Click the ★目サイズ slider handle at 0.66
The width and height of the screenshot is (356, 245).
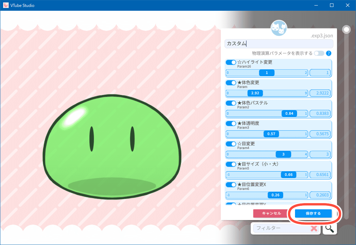click(288, 175)
